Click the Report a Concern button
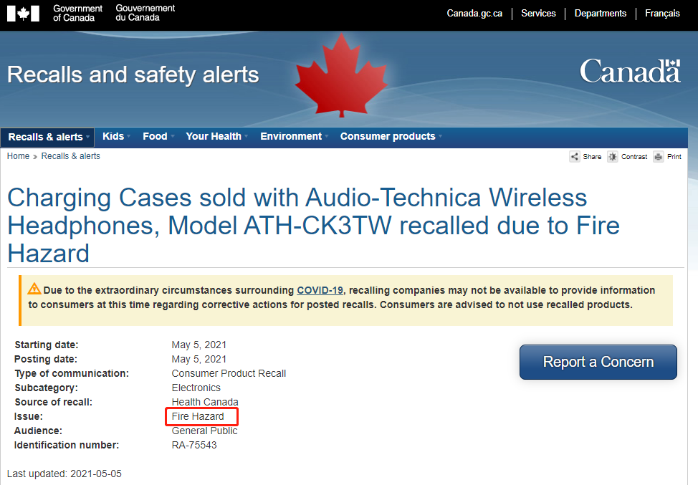Screen dimensions: 698x485 (598, 362)
